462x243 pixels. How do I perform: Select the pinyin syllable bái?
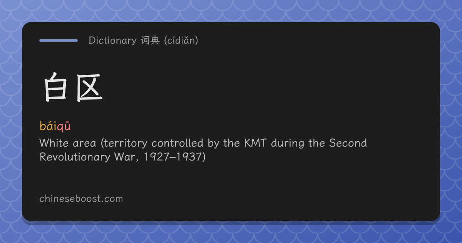point(48,126)
